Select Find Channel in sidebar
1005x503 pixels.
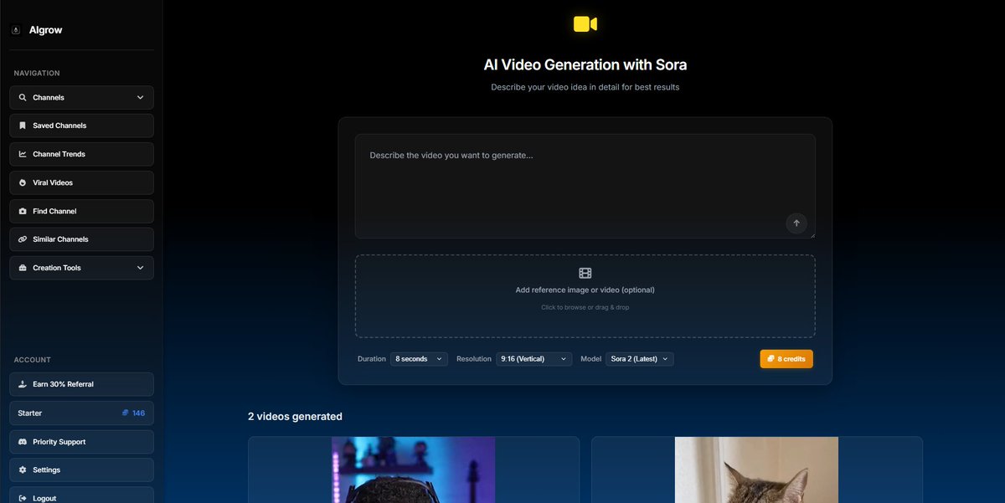click(81, 211)
